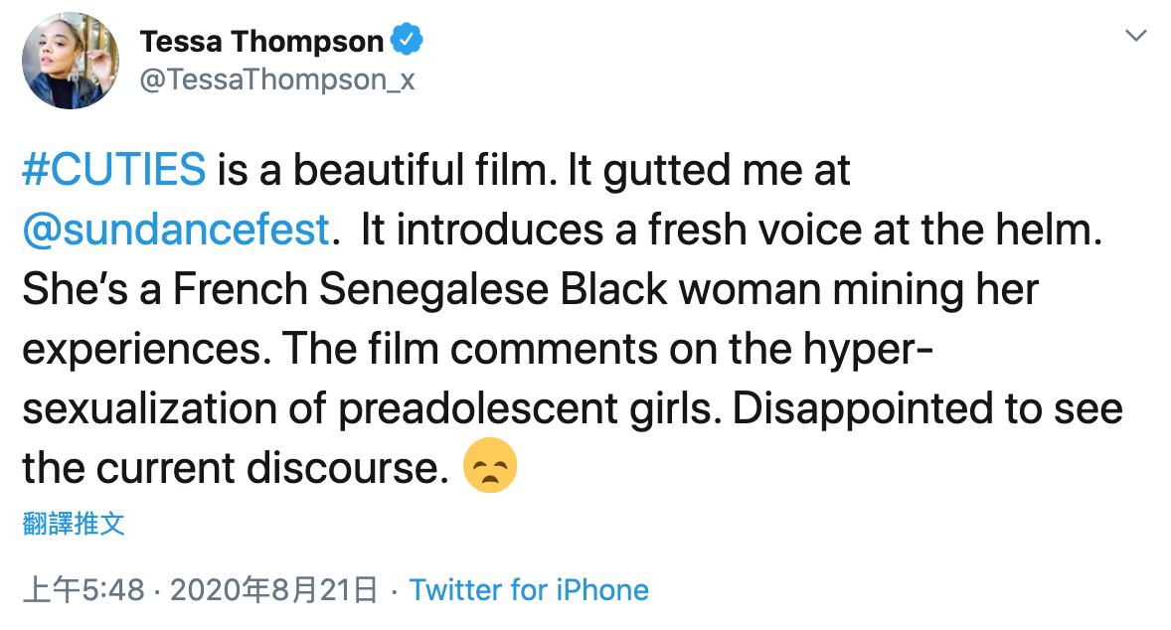Click the 2020年8月21日 date
The image size is (1171, 630).
click(274, 590)
